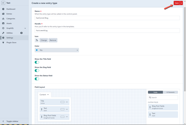
Task: Click the Plugin Store plug icon
Action: point(3,43)
